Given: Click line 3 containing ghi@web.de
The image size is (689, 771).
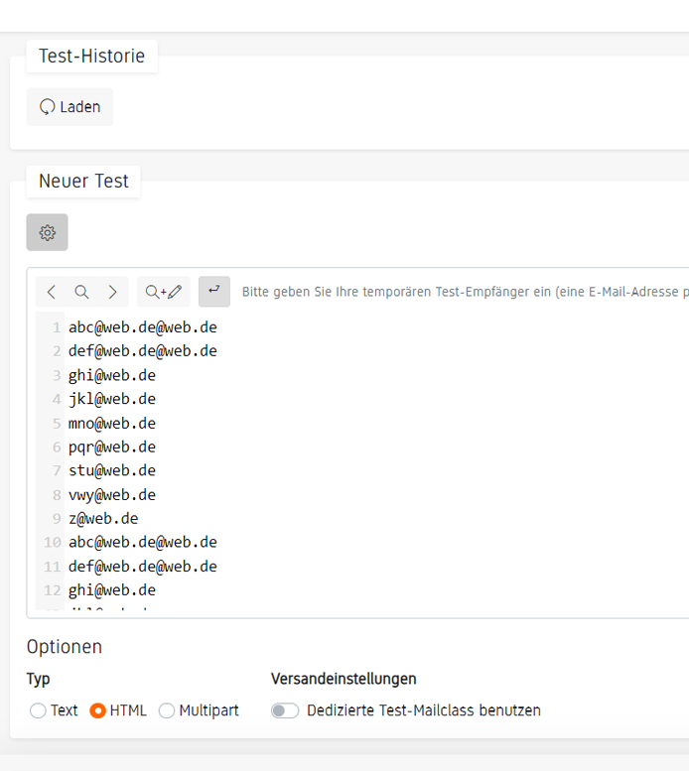Looking at the screenshot, I should 111,375.
